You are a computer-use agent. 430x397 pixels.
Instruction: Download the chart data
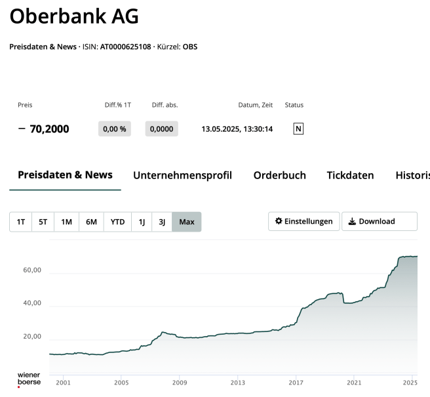click(379, 222)
